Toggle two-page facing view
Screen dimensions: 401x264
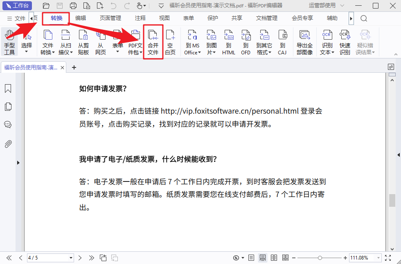pyautogui.click(x=274, y=258)
